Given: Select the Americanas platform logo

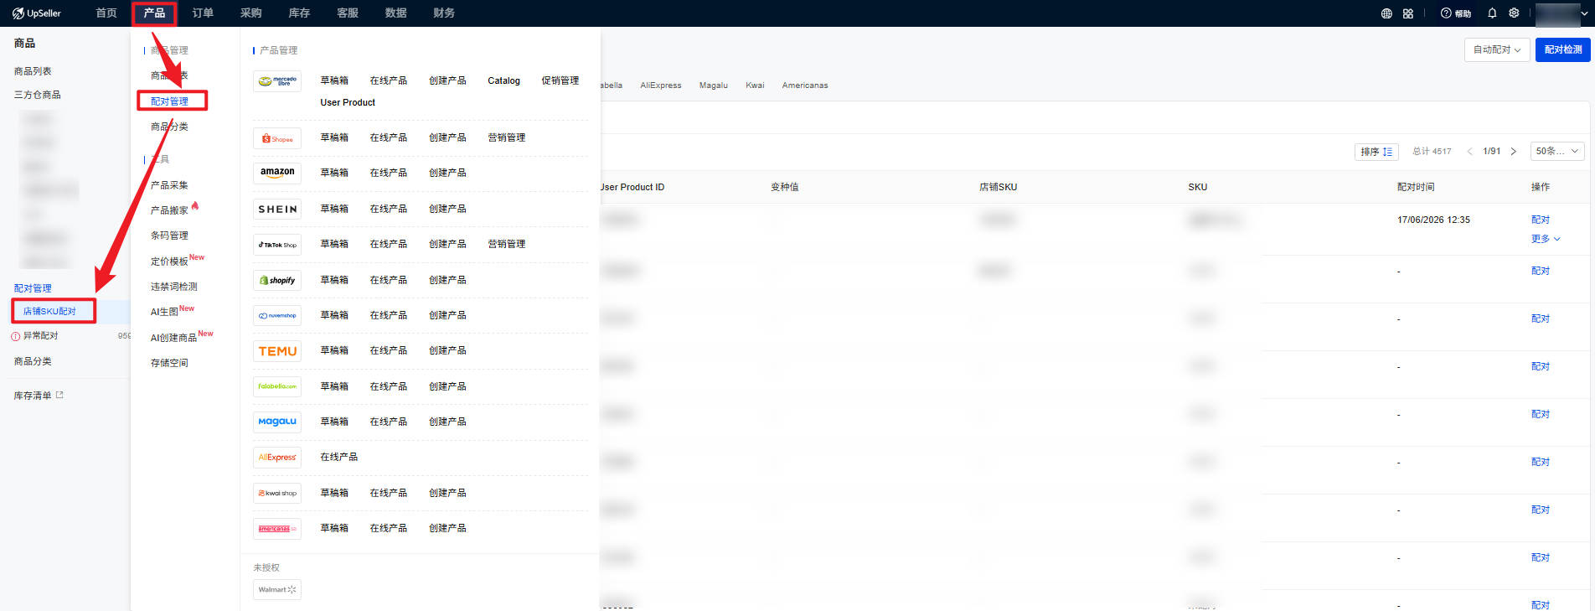Looking at the screenshot, I should (277, 529).
